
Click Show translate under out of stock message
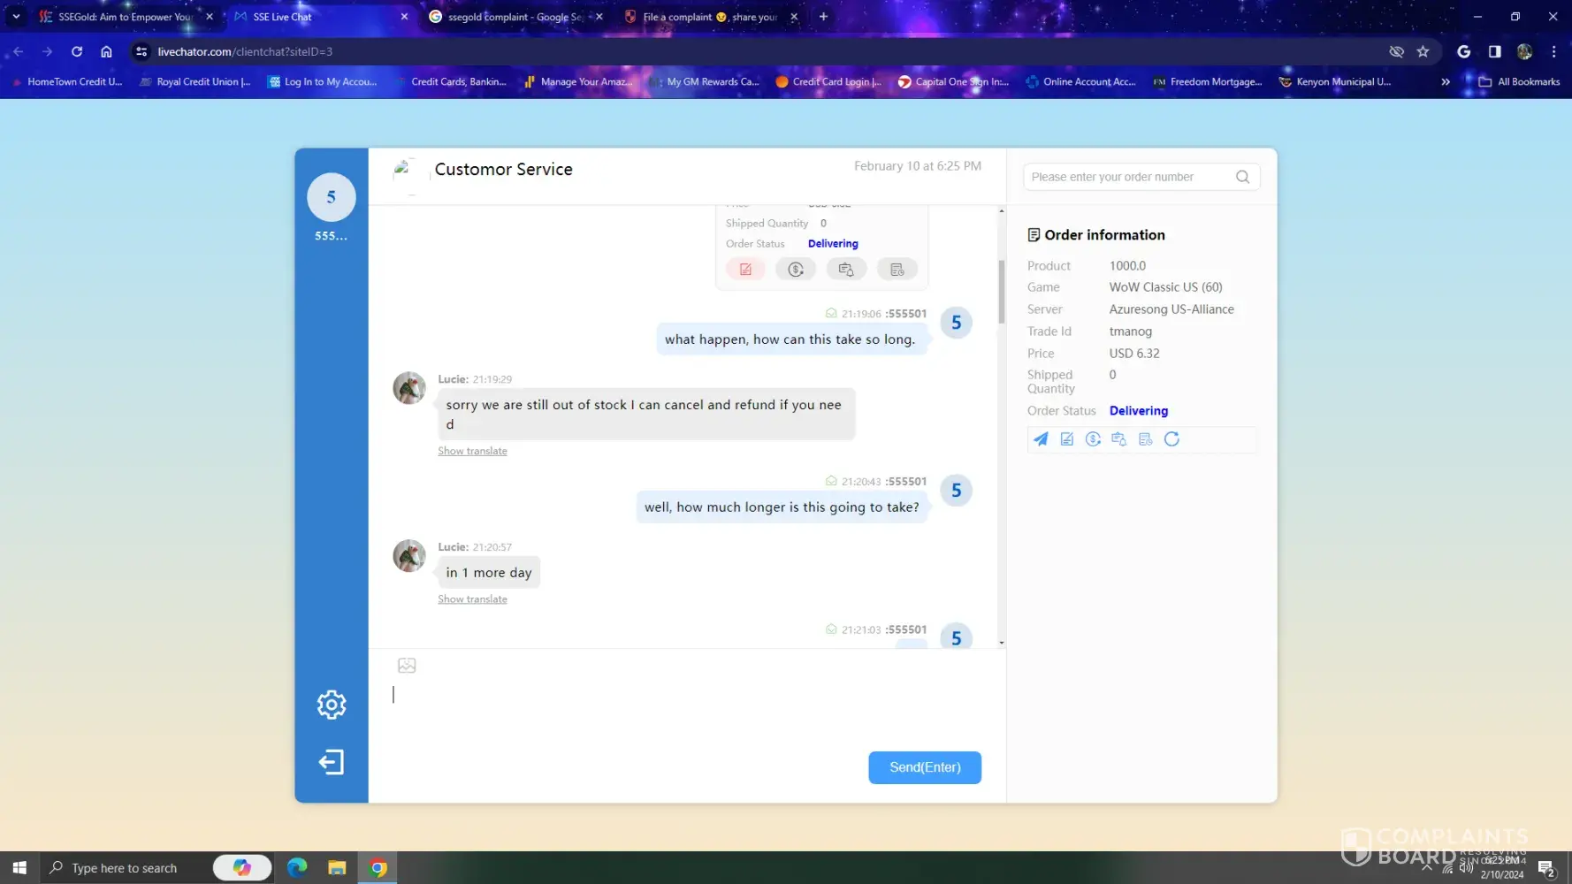click(472, 451)
